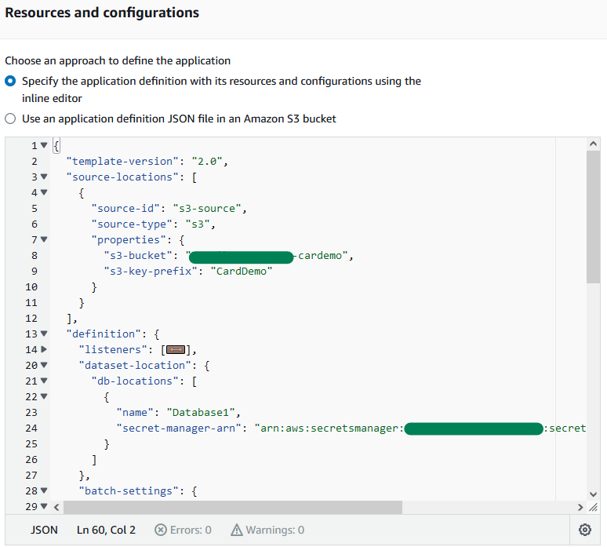Click the editor resize handle

coord(592,507)
